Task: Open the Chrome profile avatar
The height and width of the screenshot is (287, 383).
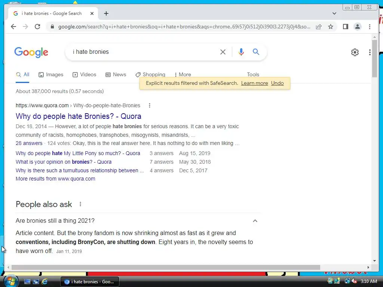Action: [357, 27]
